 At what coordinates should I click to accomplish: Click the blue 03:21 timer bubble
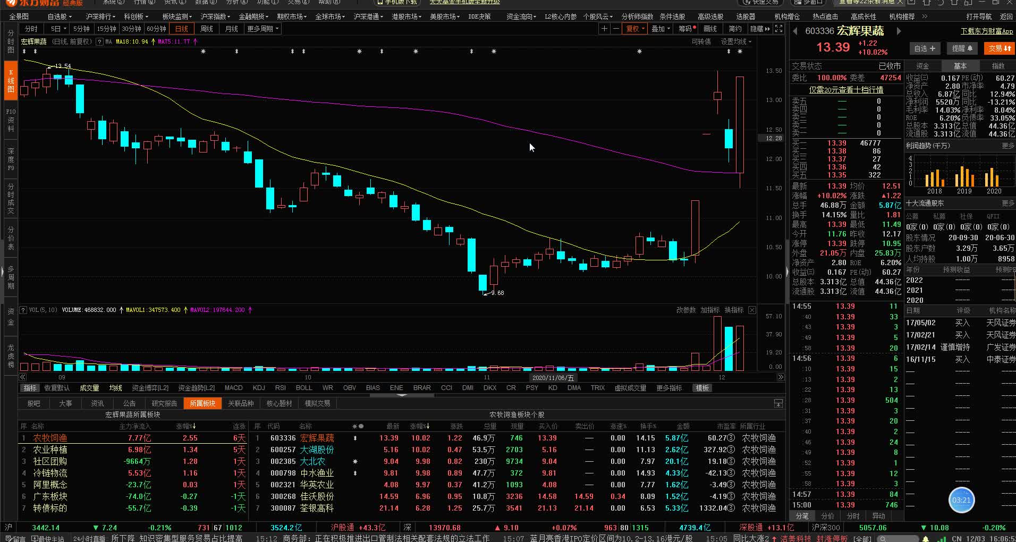pyautogui.click(x=961, y=500)
